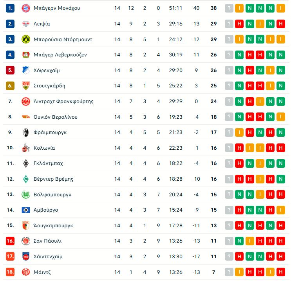Open the Borussia Dortmund yellow BVB crest
The height and width of the screenshot is (281, 291).
click(x=25, y=39)
